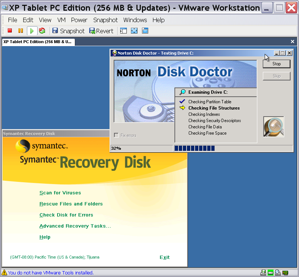The image size is (299, 277).
Task: Click the Reset virtual machine icon
Action: [42, 31]
